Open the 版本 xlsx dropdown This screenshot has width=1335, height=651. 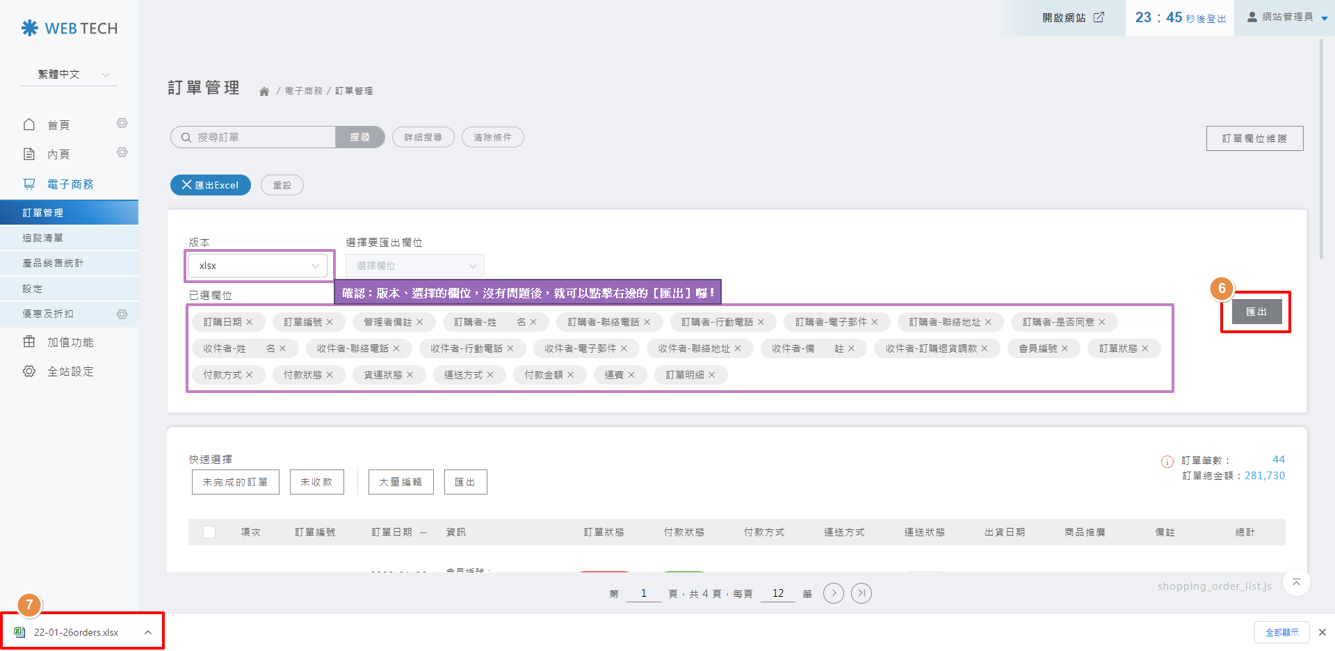257,266
